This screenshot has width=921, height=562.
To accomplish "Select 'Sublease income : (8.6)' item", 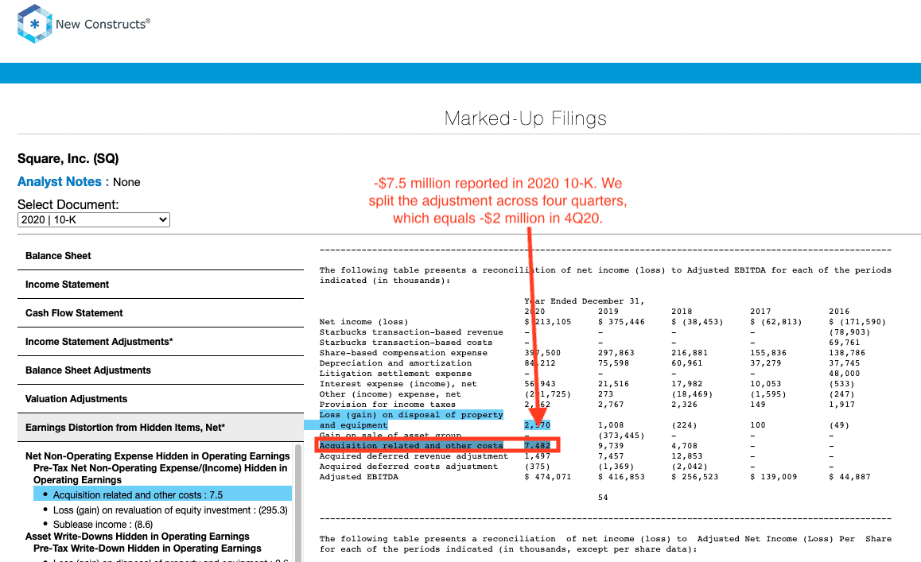I will tap(103, 525).
